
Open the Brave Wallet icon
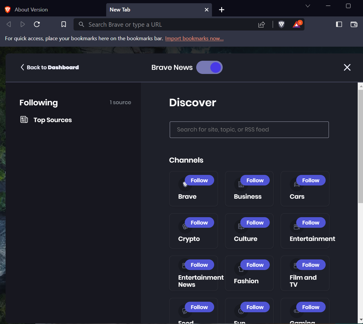click(x=354, y=24)
